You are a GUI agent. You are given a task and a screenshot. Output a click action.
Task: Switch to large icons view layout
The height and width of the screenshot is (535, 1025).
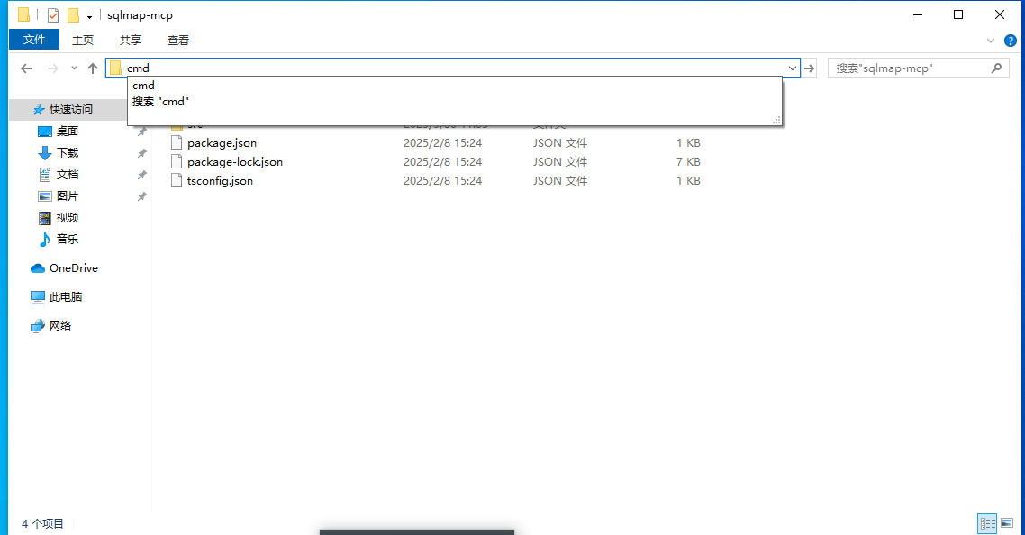tap(1007, 523)
